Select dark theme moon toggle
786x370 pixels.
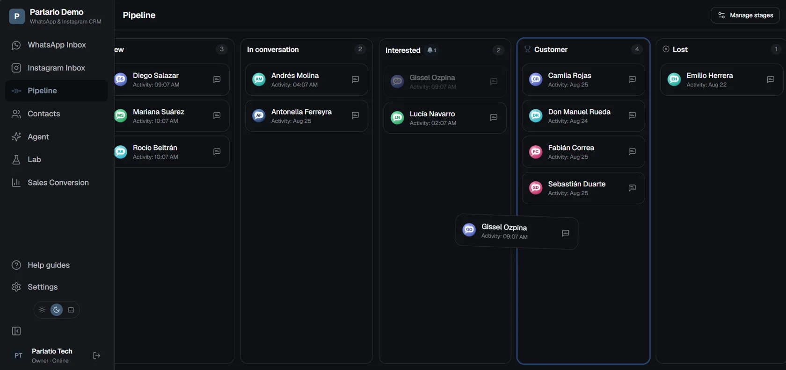[x=57, y=310]
